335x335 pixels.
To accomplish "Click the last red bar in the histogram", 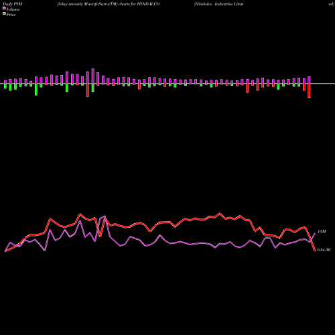I will pos(309,90).
